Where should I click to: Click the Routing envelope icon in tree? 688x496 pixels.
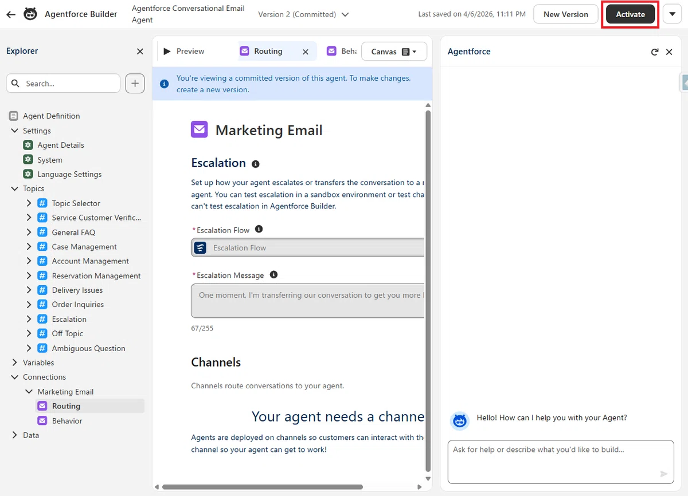pyautogui.click(x=42, y=406)
